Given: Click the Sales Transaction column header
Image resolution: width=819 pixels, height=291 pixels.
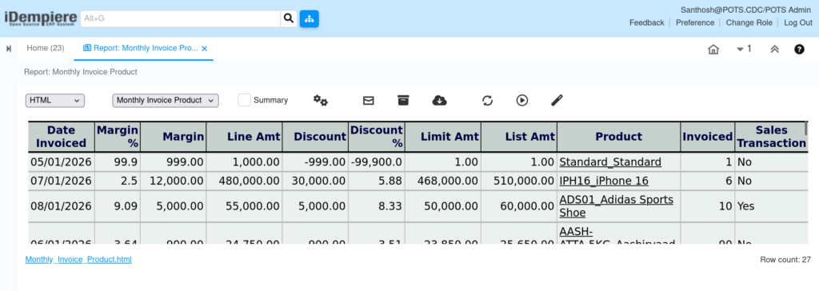Looking at the screenshot, I should 772,137.
